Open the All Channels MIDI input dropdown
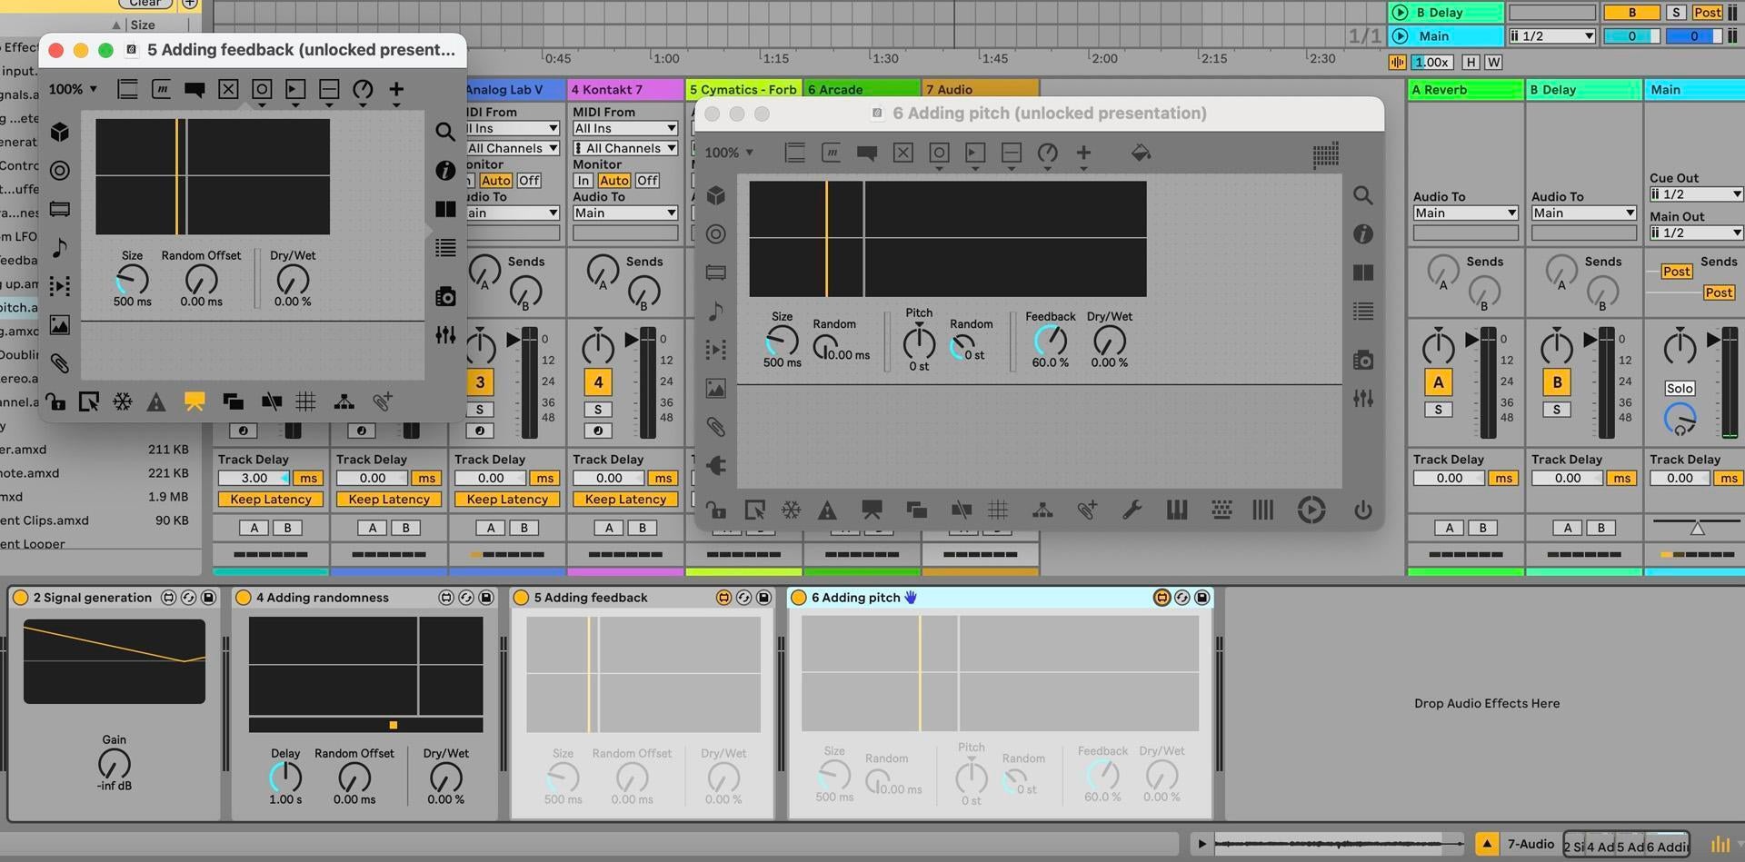The height and width of the screenshot is (862, 1745). click(x=624, y=147)
